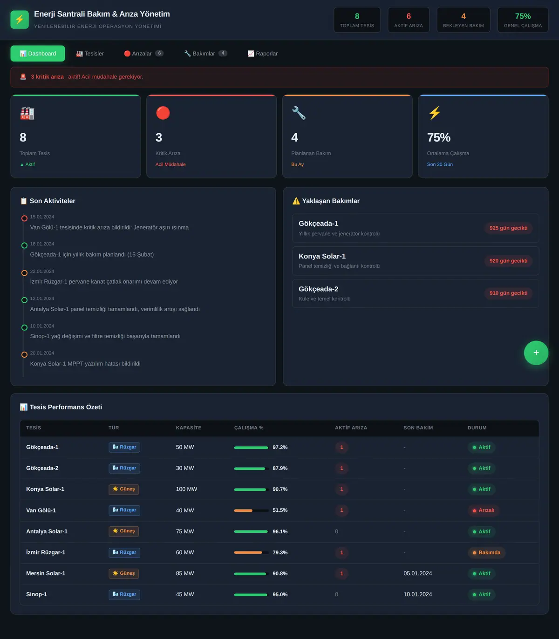Click the siren icon in critical alert banner
The width and height of the screenshot is (559, 639).
pos(23,77)
